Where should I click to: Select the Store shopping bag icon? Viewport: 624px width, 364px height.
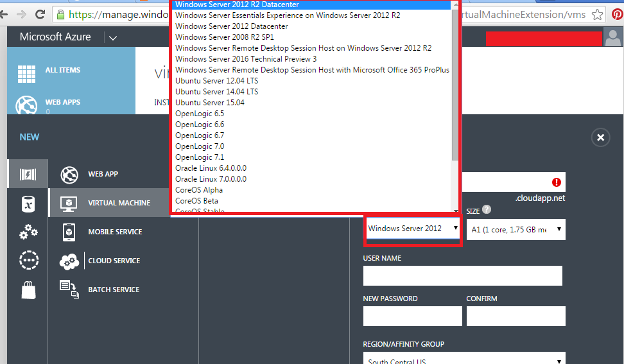28,290
